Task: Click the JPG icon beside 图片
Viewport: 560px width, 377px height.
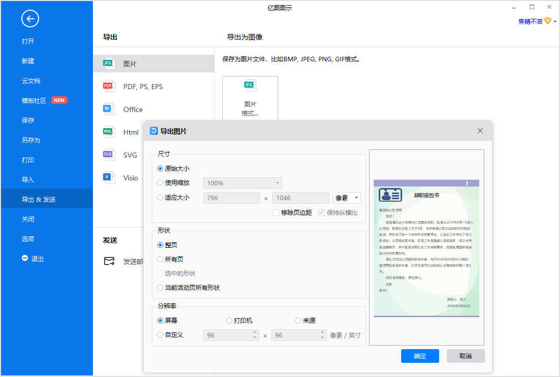Action: point(108,63)
